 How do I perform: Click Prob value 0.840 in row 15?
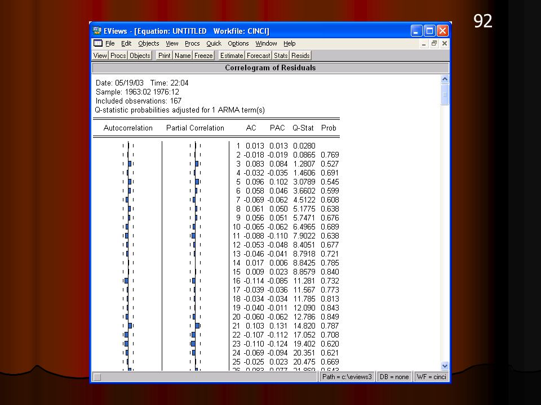pyautogui.click(x=330, y=272)
